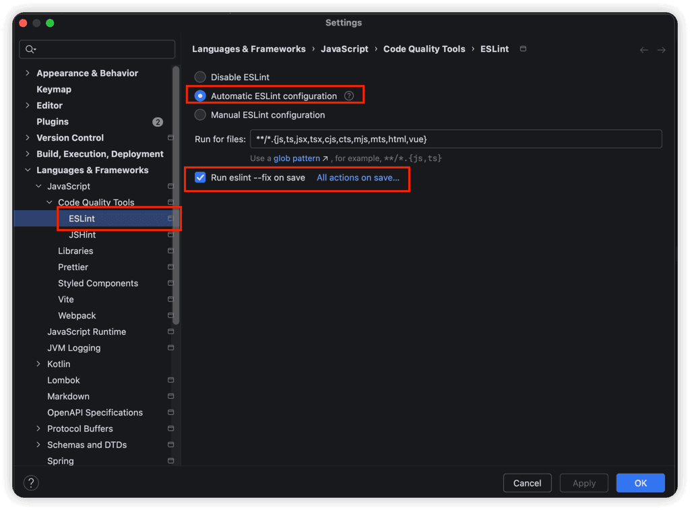Click Code Quality Tools breadcrumb
Screen dimensions: 690x510
point(425,49)
